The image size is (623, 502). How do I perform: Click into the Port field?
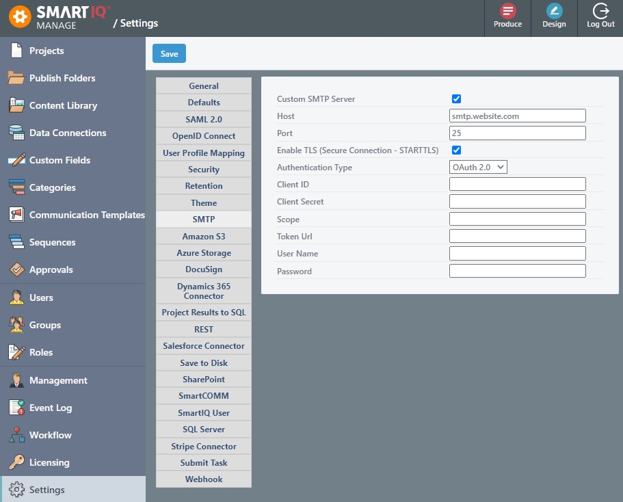click(x=517, y=133)
